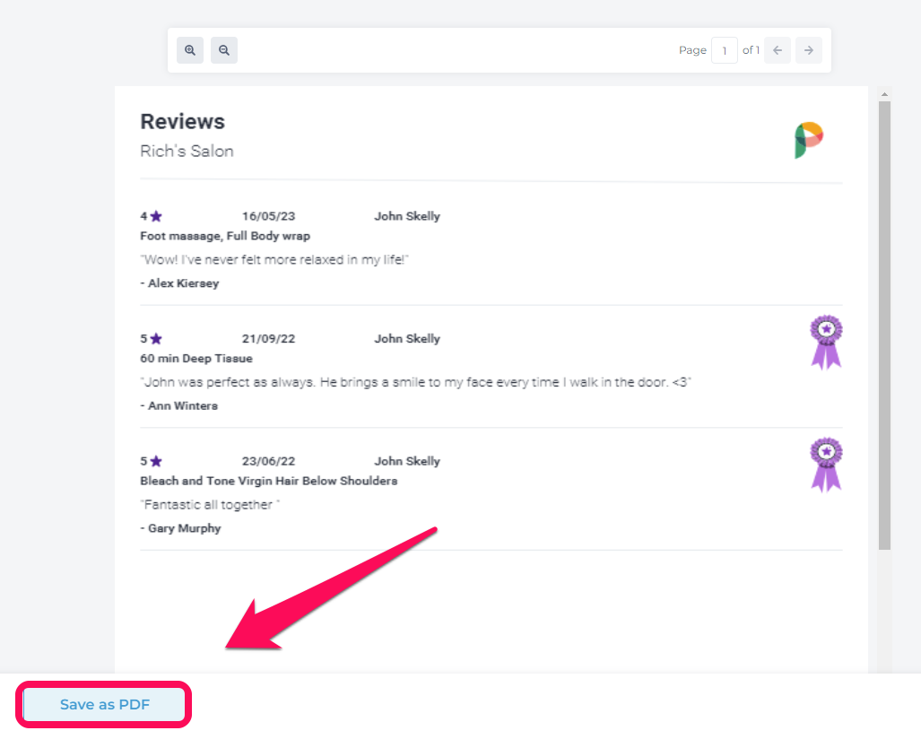Click the Save as PDF button

(104, 705)
